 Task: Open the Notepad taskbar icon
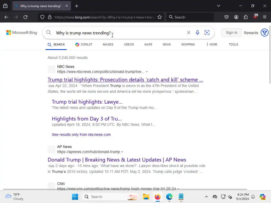pyautogui.click(x=181, y=197)
